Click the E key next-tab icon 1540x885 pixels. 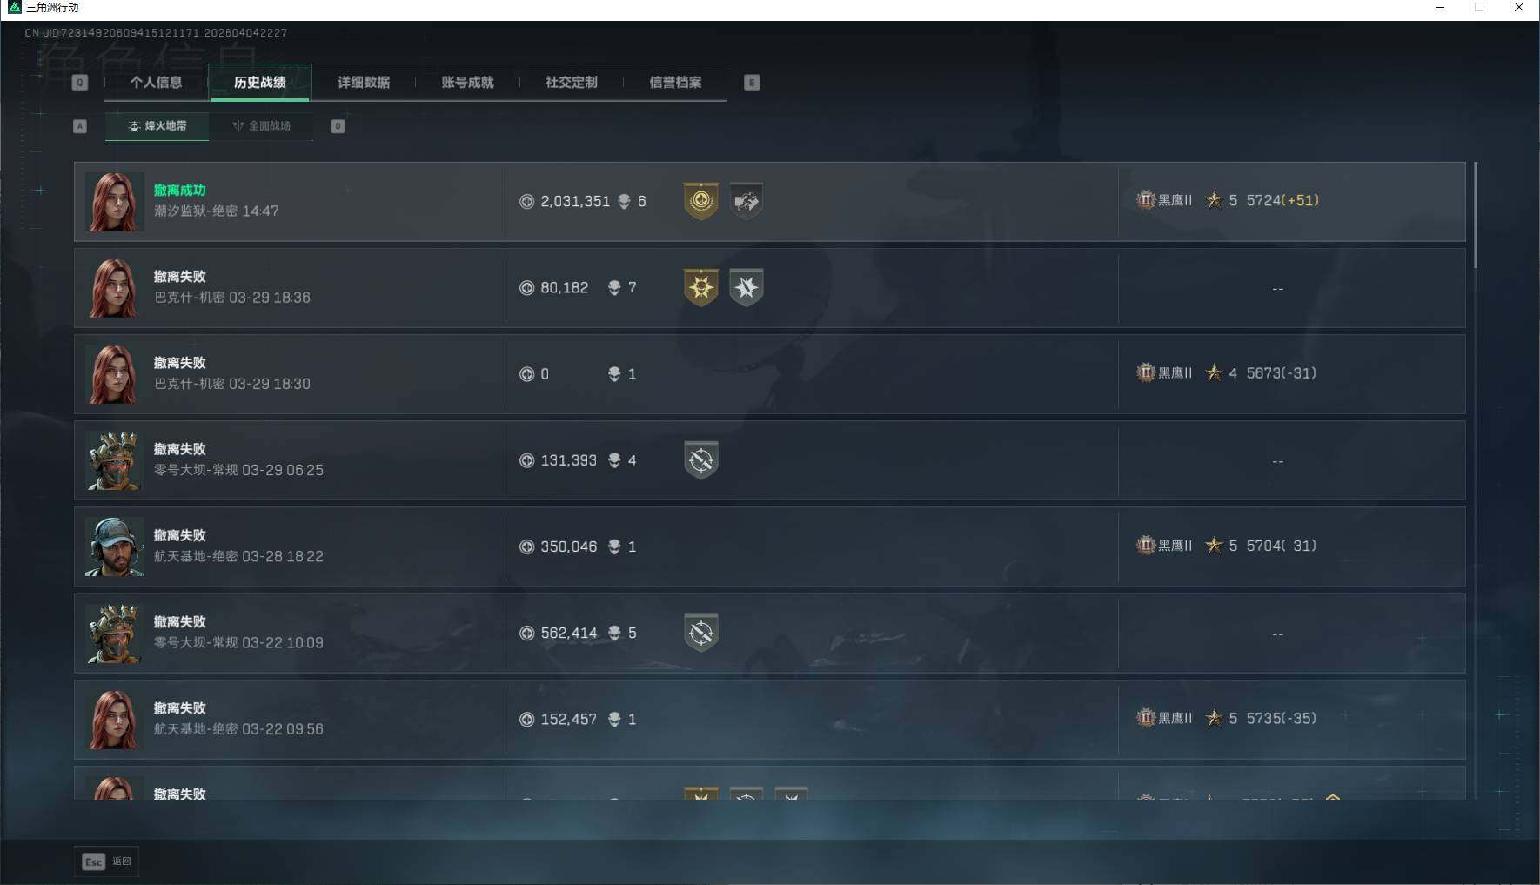coord(752,83)
